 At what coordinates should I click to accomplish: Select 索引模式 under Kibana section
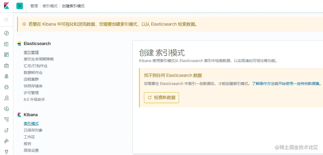31,123
